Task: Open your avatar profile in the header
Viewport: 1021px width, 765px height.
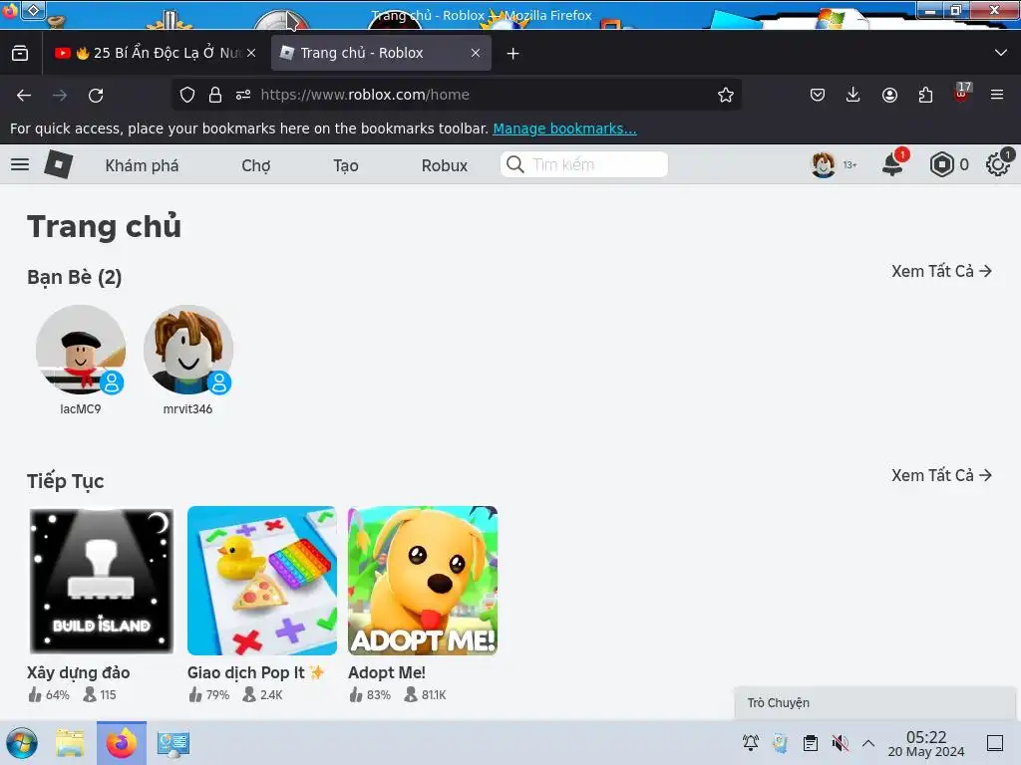Action: (x=823, y=164)
